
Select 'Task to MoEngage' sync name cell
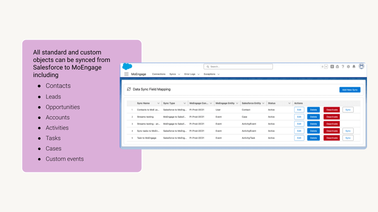point(146,138)
